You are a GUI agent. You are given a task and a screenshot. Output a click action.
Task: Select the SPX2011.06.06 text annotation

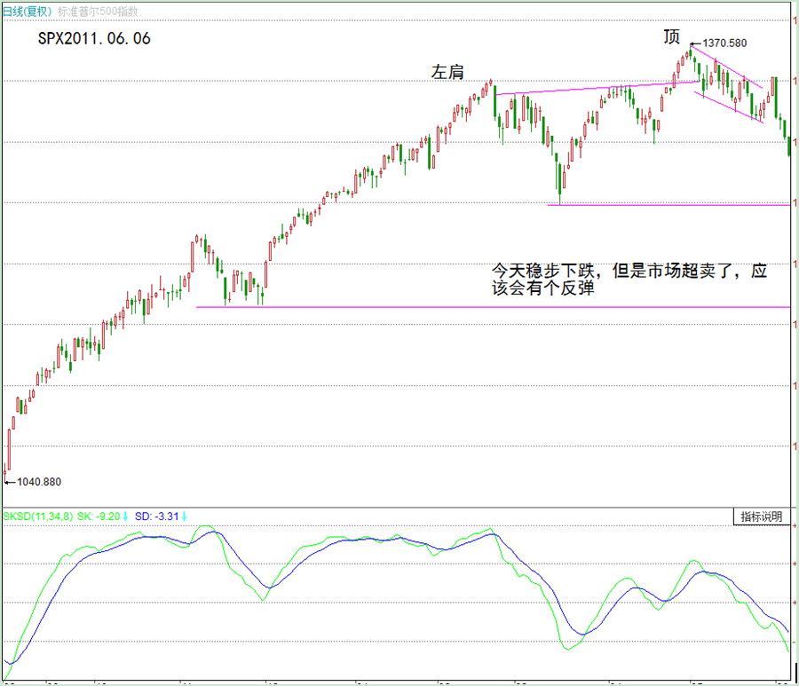[93, 39]
